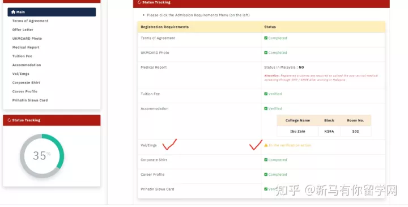Click warning triangle in Val/Emgs status

click(266, 145)
